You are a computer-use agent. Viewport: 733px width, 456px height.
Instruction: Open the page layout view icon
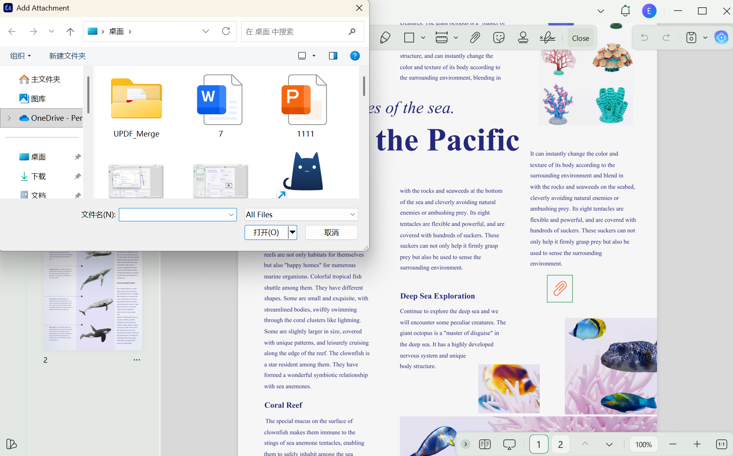(x=485, y=444)
